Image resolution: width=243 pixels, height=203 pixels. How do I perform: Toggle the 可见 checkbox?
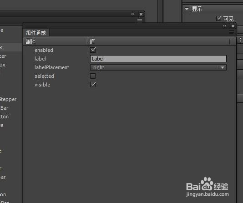[218, 18]
